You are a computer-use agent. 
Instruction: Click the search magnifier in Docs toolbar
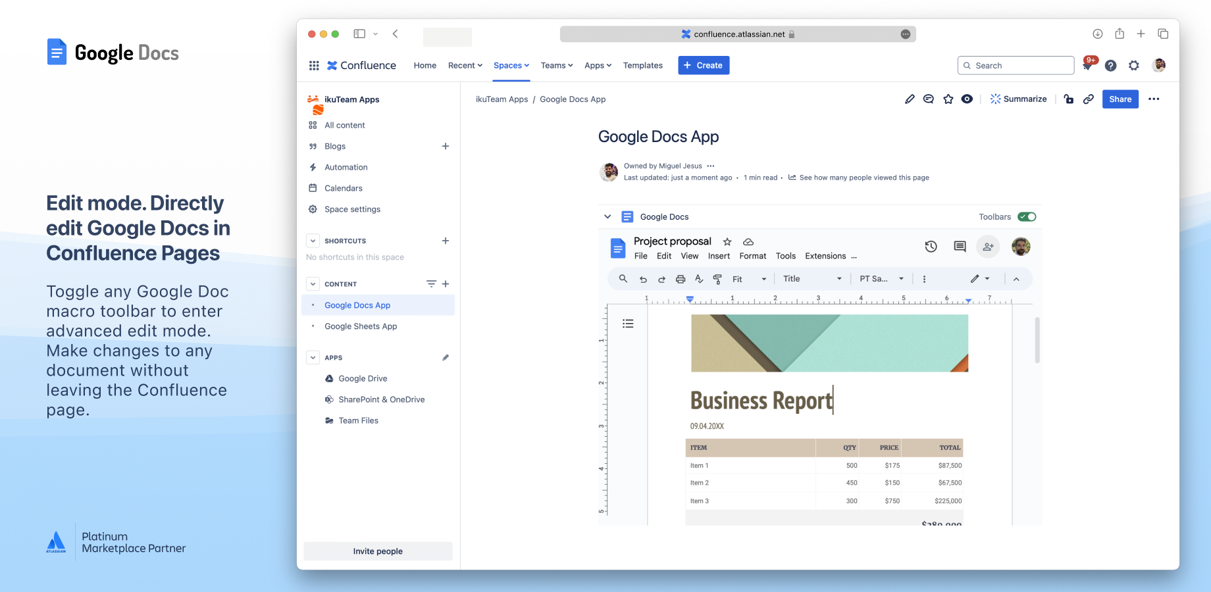pyautogui.click(x=623, y=279)
